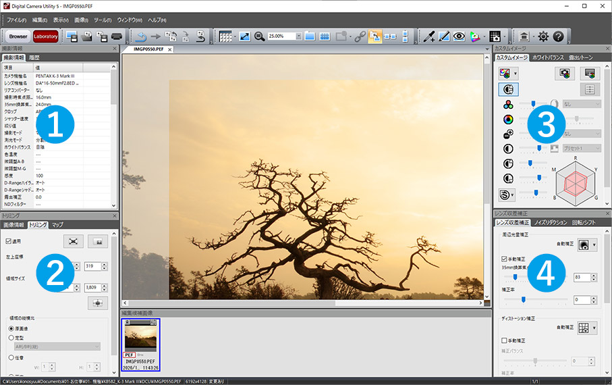Enable 手動補正 checkbox under ディストーション補正
This screenshot has width=612, height=385.
(504, 340)
